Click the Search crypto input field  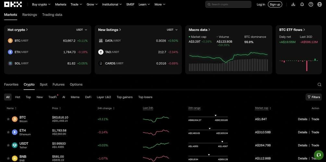pos(228,4)
